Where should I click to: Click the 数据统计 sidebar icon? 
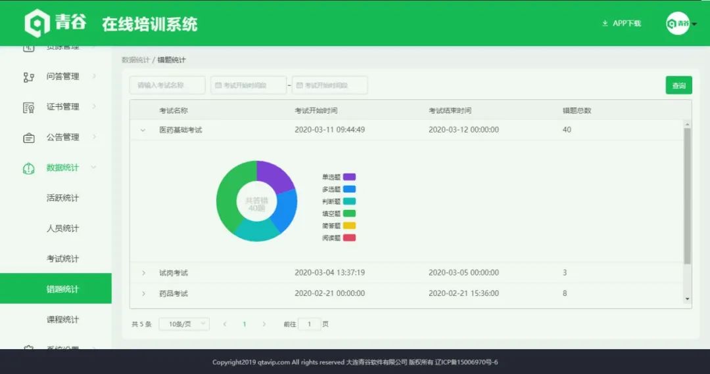[28, 168]
